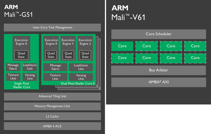Click the Mali-G51 title text
211x134 pixels.
point(18,14)
